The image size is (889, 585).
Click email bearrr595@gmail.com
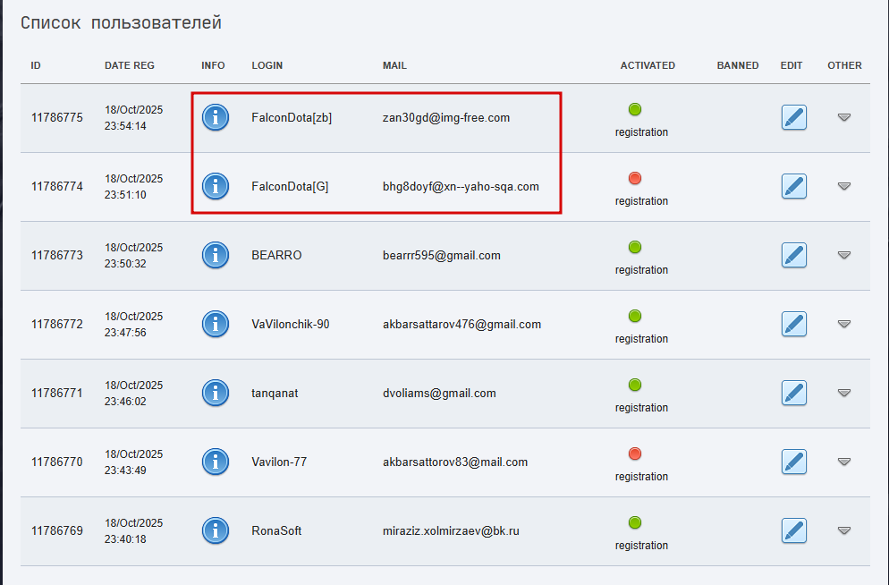(441, 255)
